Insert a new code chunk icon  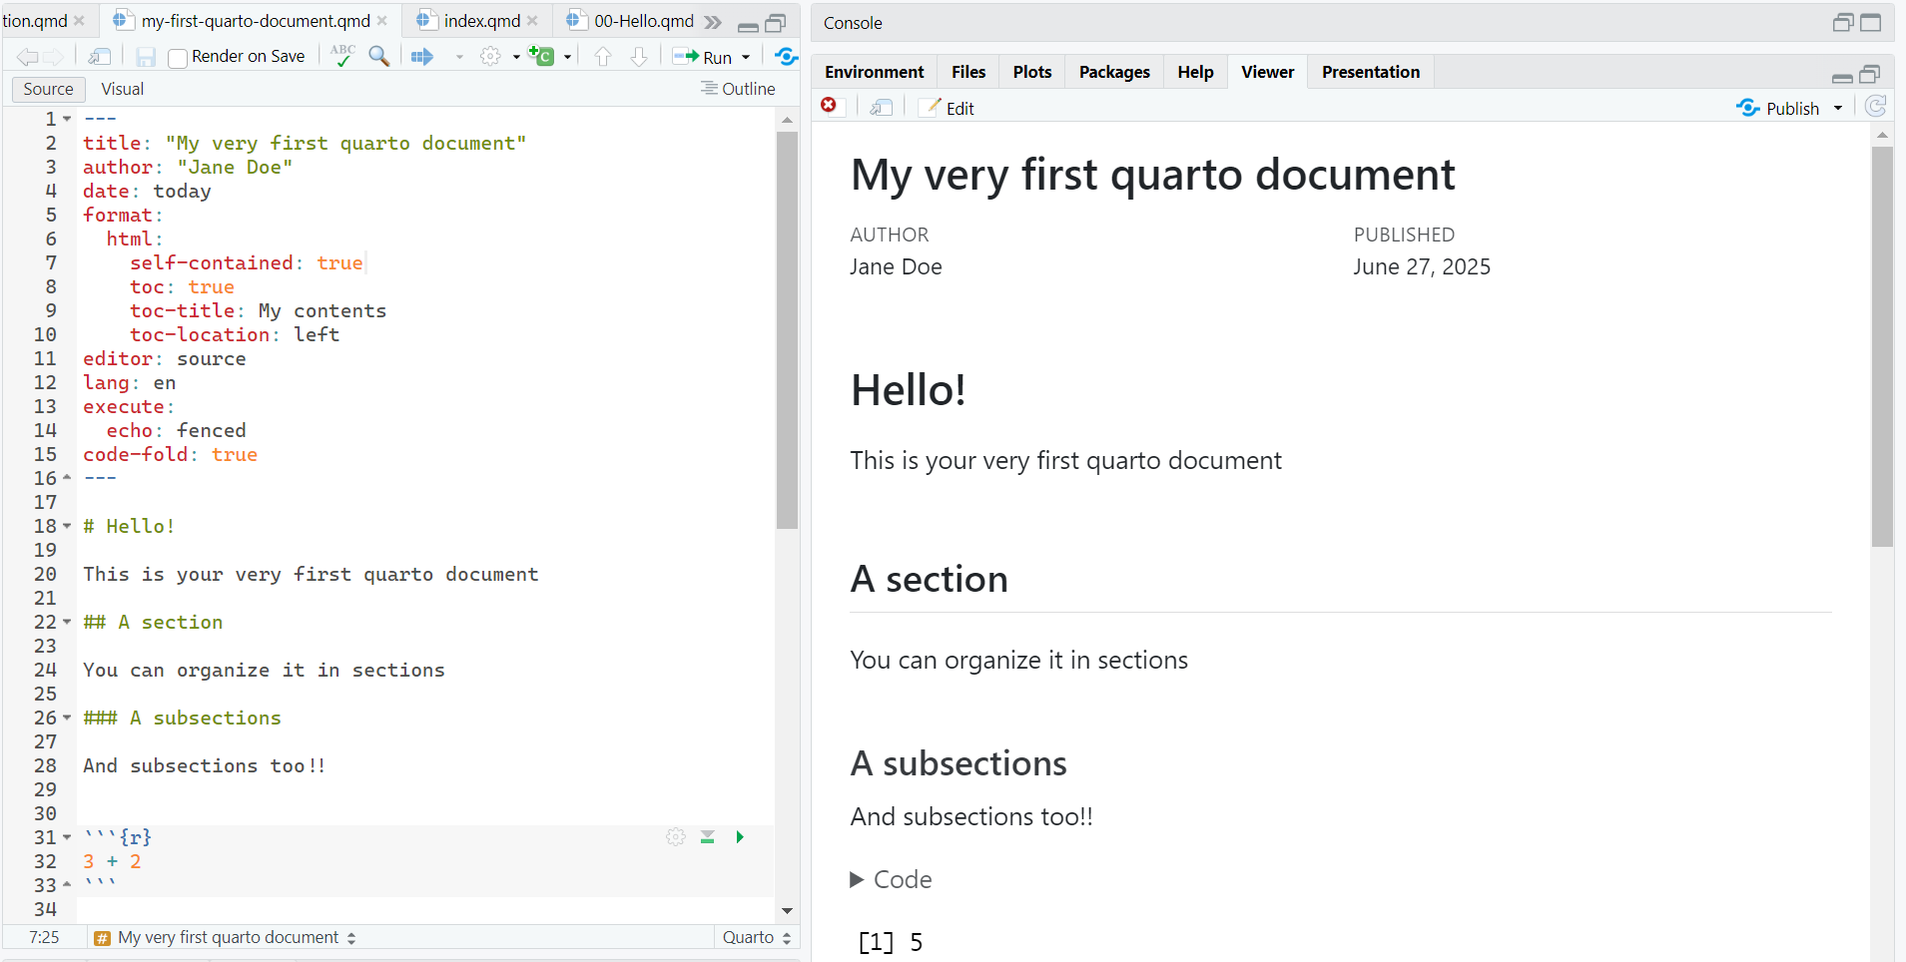(541, 56)
